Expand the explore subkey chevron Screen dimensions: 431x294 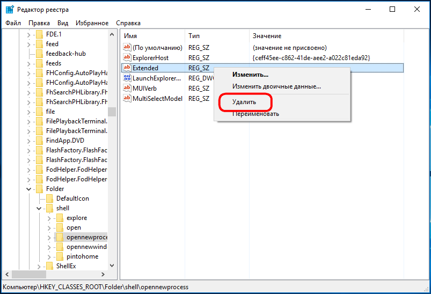click(x=49, y=218)
